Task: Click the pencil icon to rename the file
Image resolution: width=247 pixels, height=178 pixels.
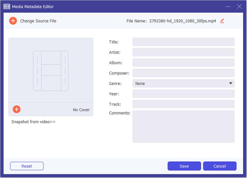Action: tap(222, 21)
